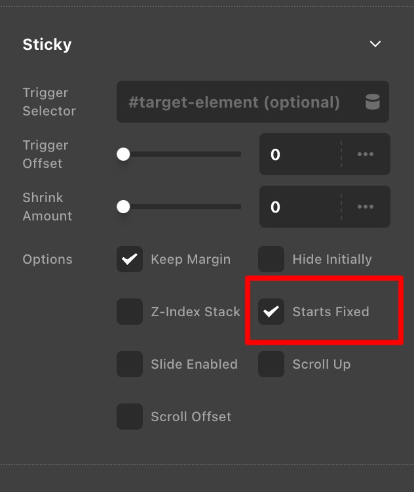
Task: Enable the Scroll Offset checkbox
Action: click(x=130, y=417)
